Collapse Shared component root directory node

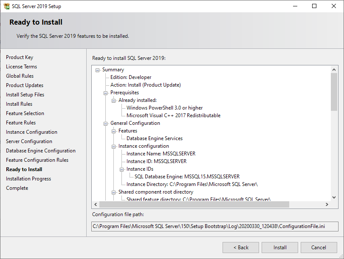tap(114, 192)
